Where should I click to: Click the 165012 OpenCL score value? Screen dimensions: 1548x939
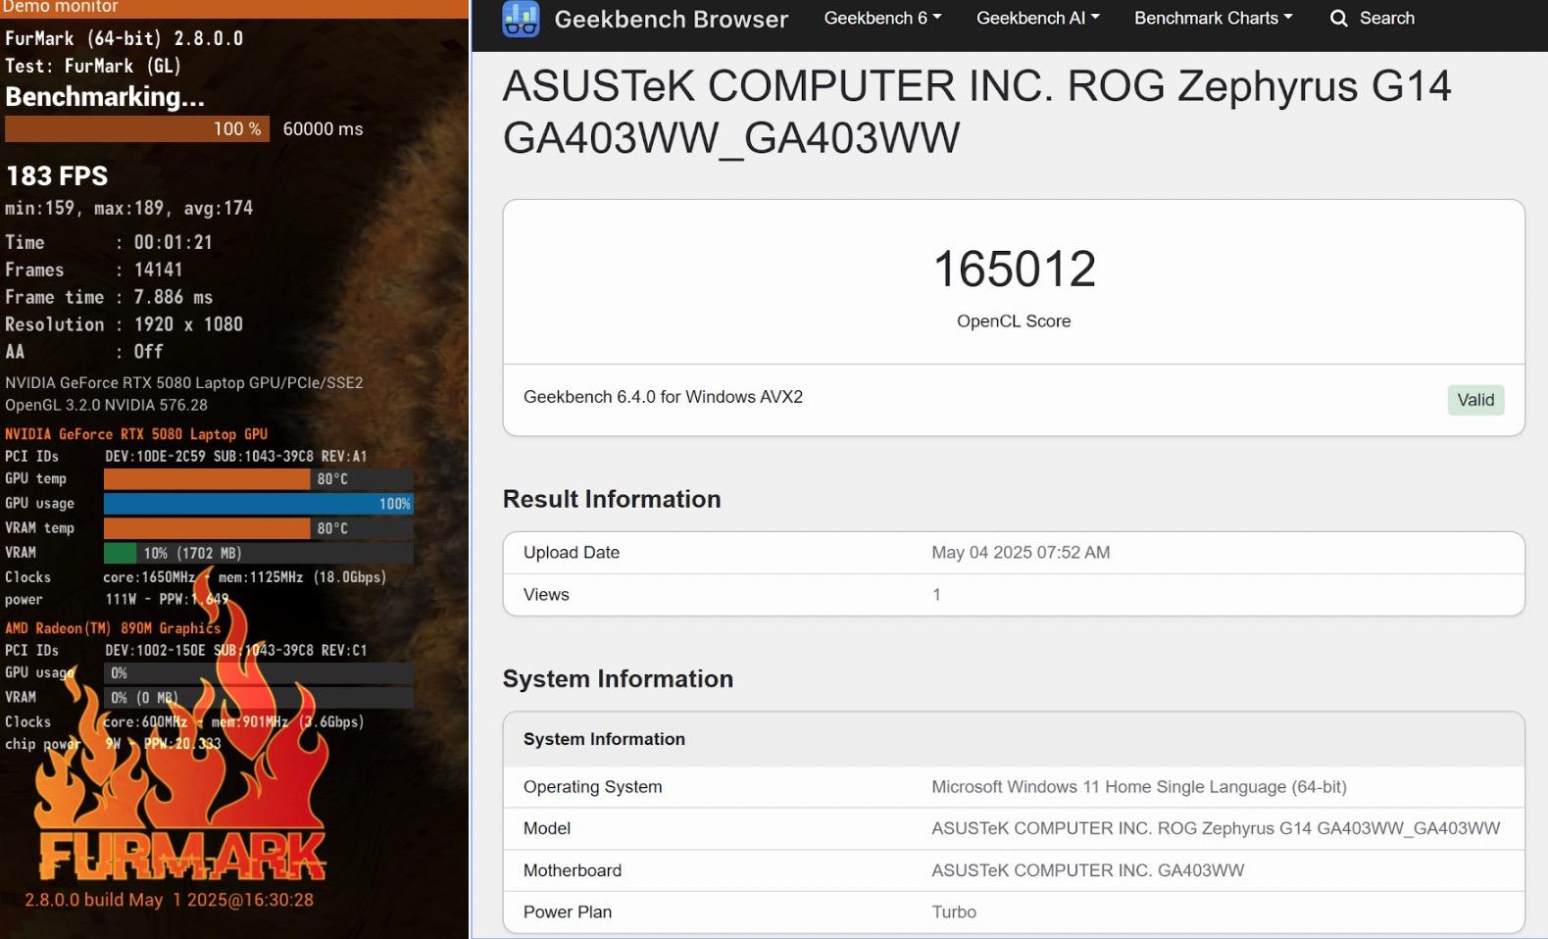coord(1014,269)
